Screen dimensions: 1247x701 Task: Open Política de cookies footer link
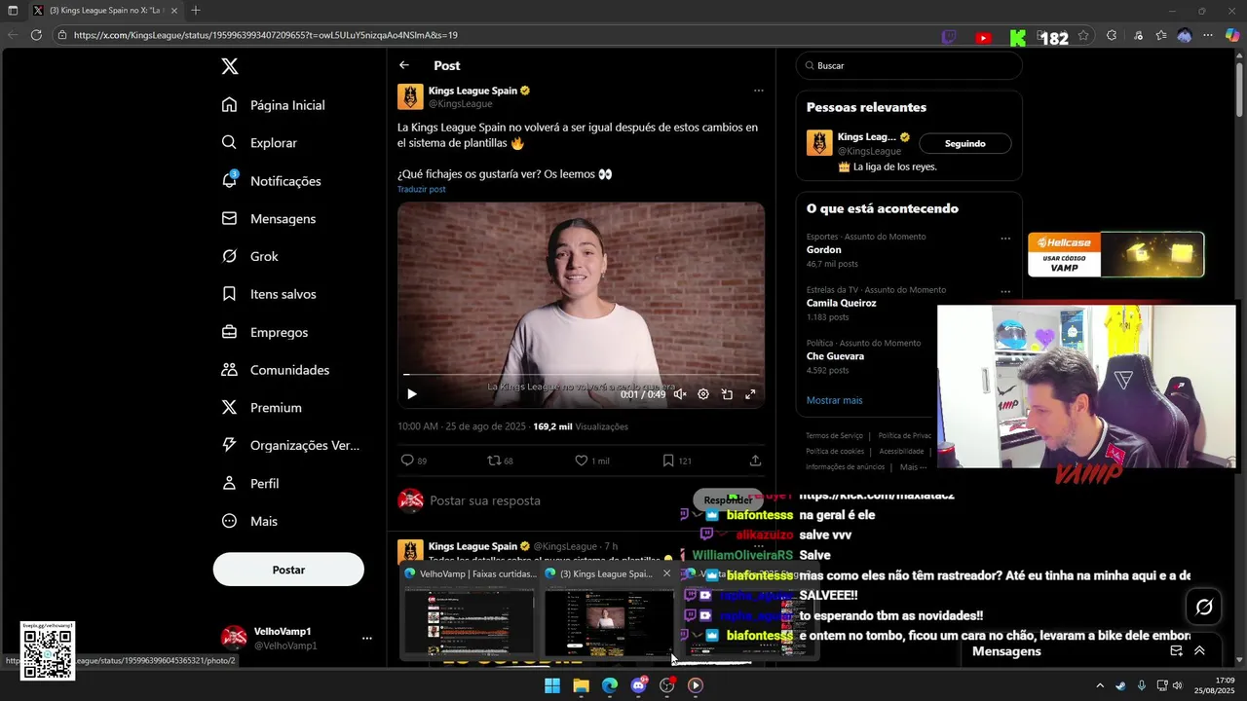(835, 452)
